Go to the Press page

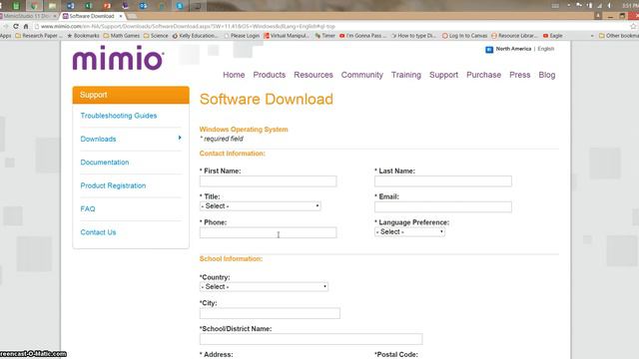(x=519, y=75)
